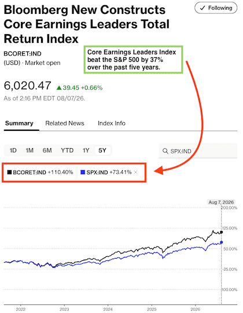Screen dimensions: 243x313
Task: Open the Index Info tab
Action: click(112, 123)
